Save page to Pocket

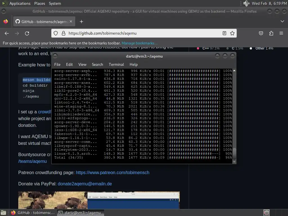(261, 33)
